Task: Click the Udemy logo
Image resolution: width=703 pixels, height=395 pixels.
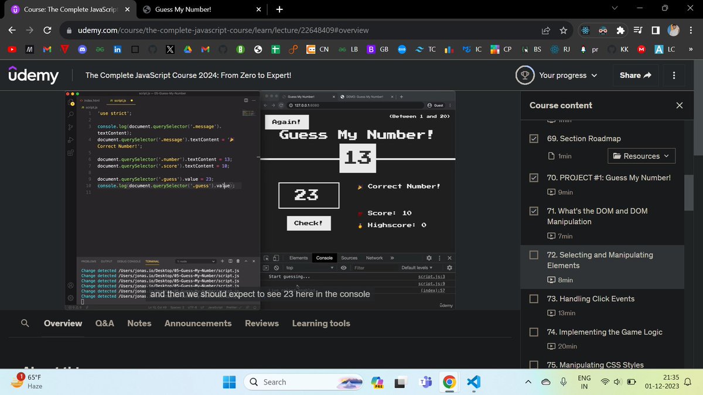Action: 34,75
